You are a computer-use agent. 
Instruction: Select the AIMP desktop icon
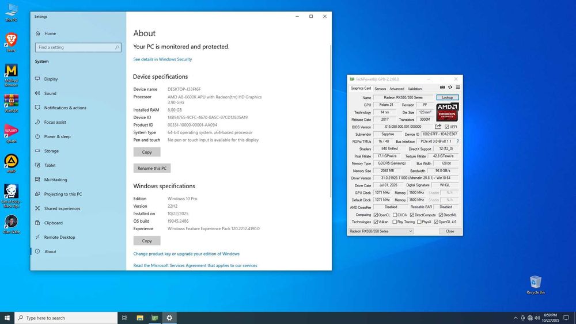(x=12, y=163)
